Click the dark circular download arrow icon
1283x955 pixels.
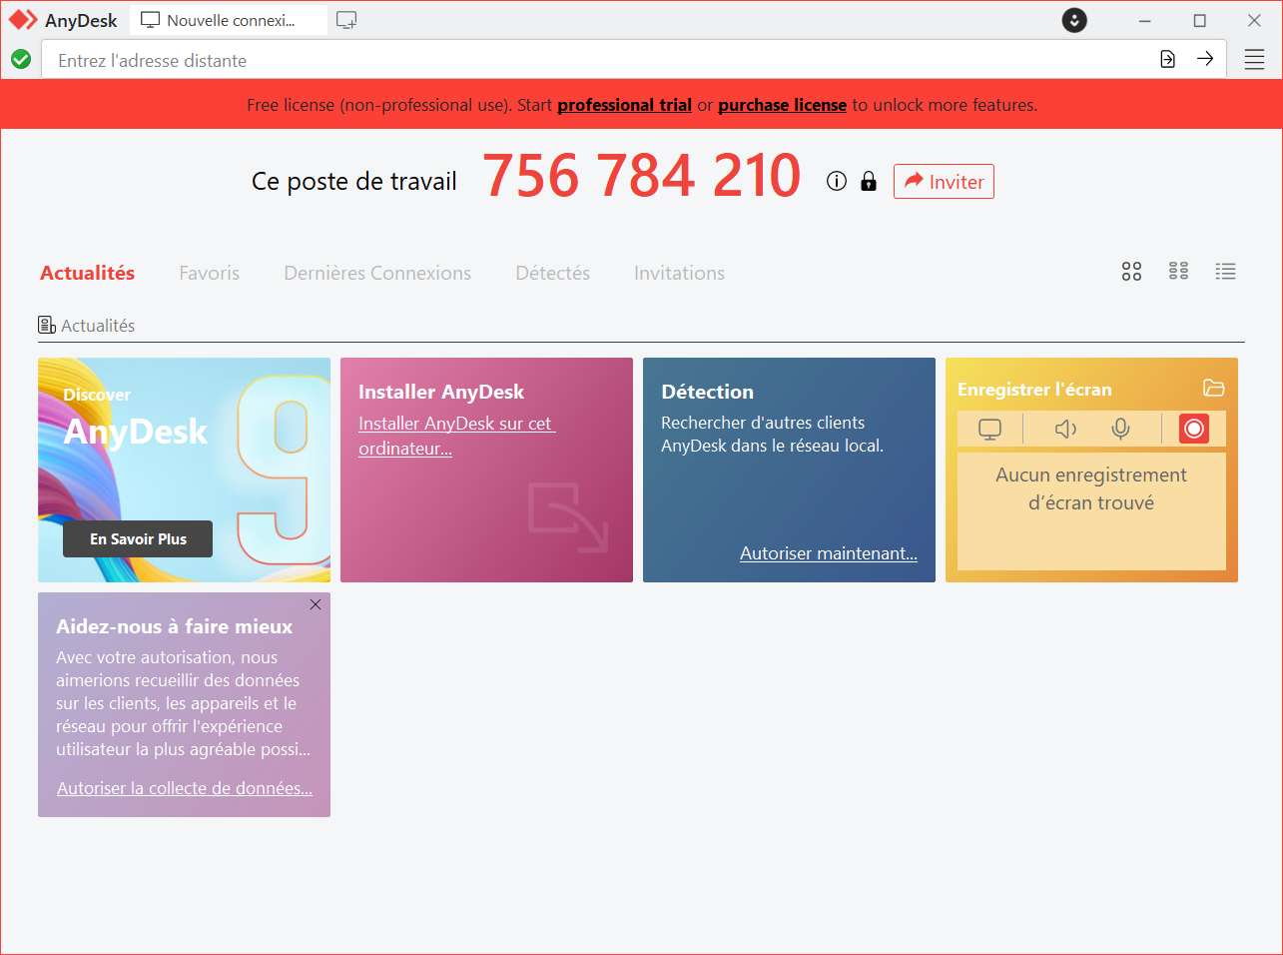tap(1074, 20)
